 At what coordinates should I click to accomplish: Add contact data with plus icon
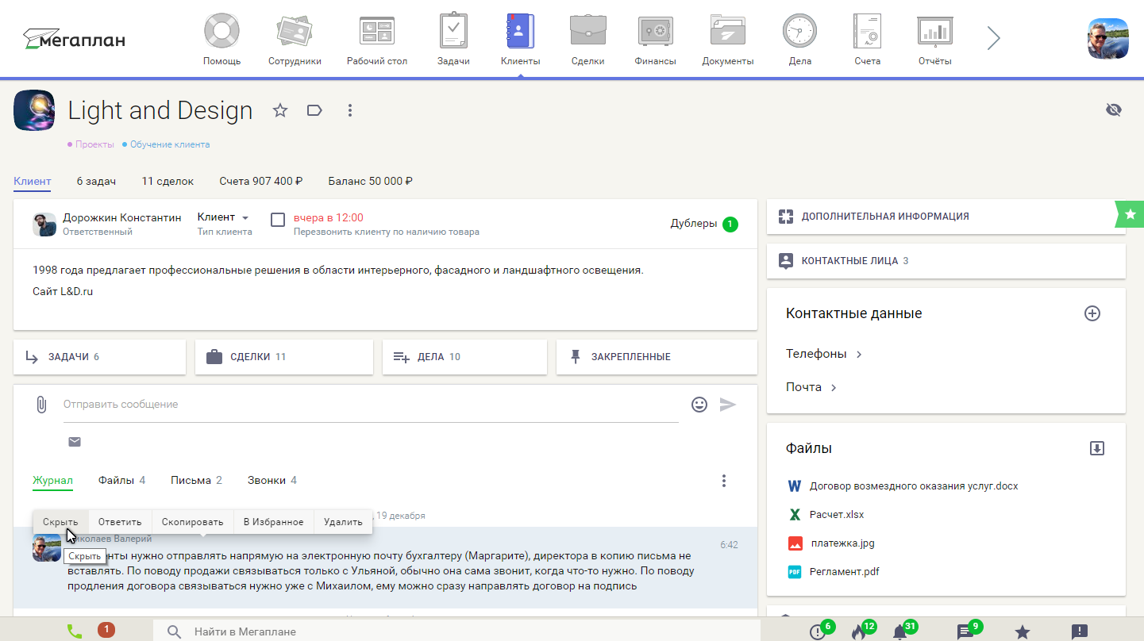point(1092,313)
